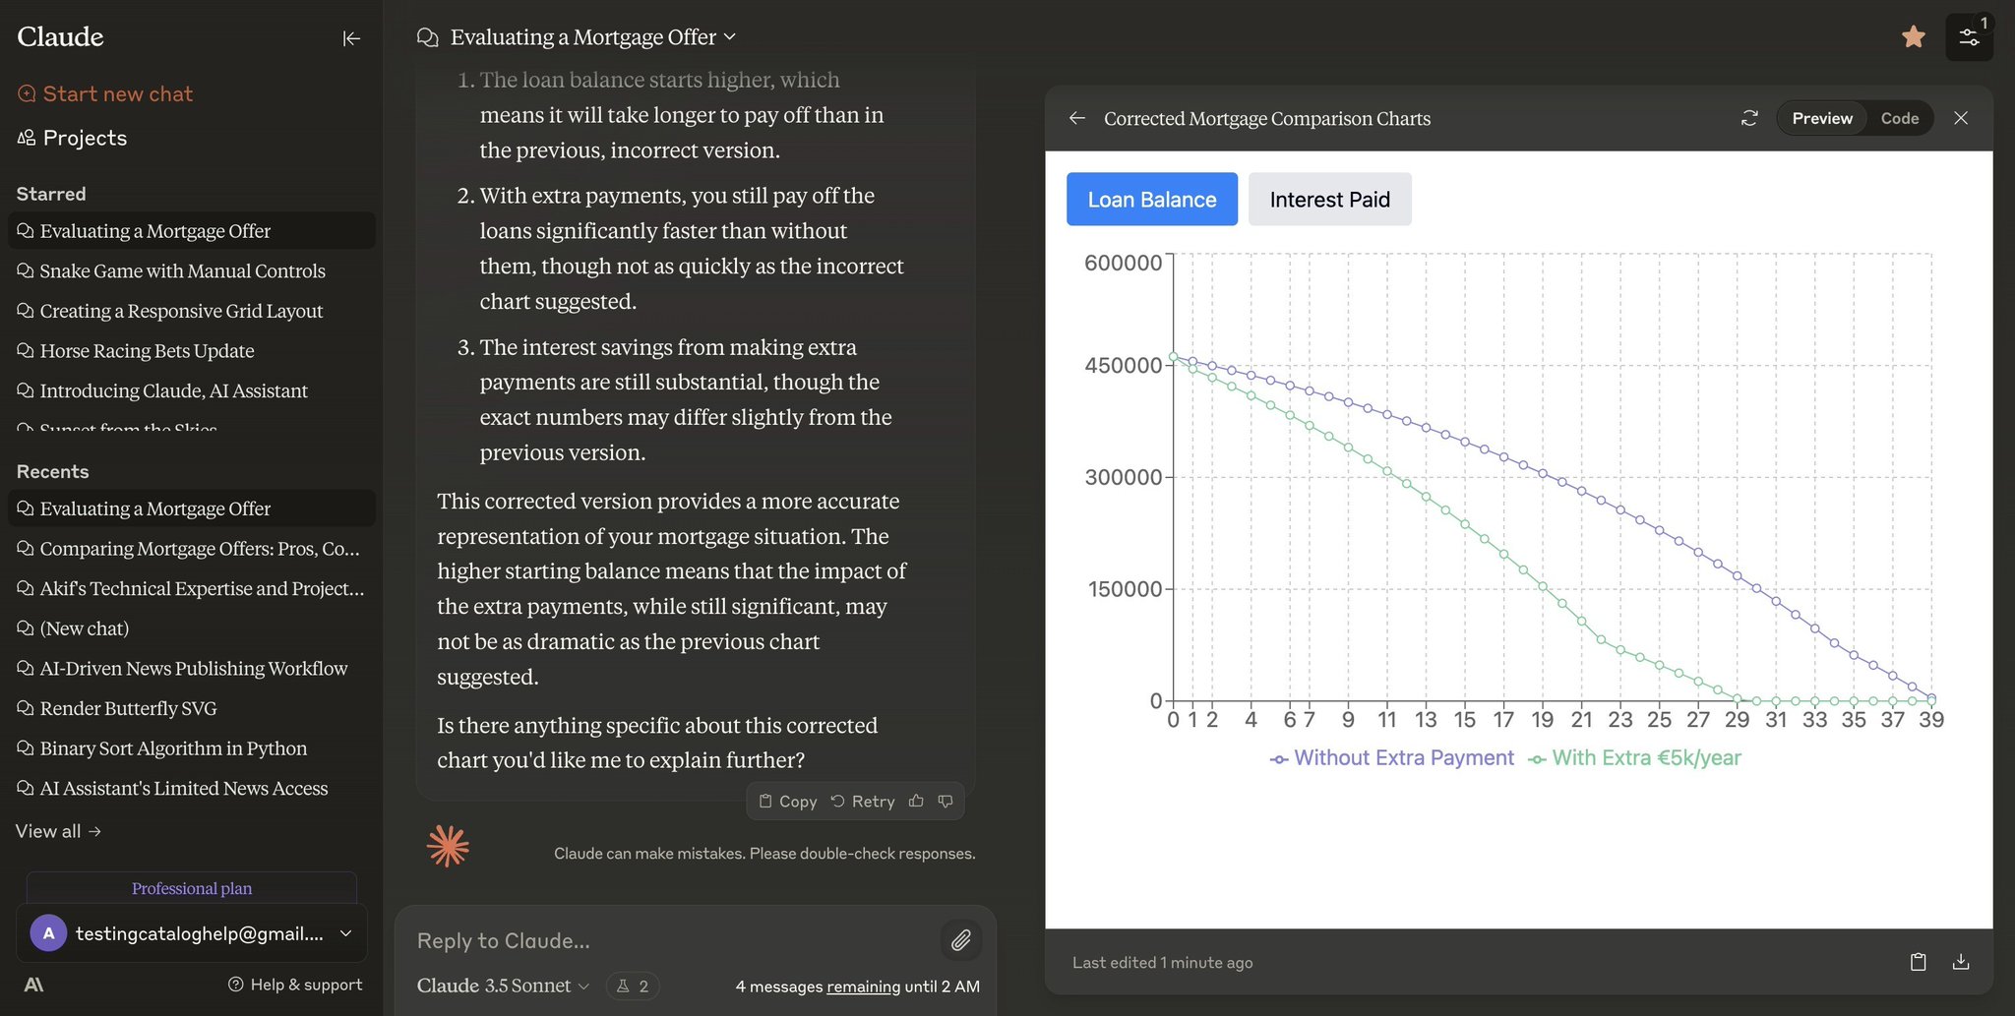Select the Interest Paid chart tab

click(x=1329, y=200)
